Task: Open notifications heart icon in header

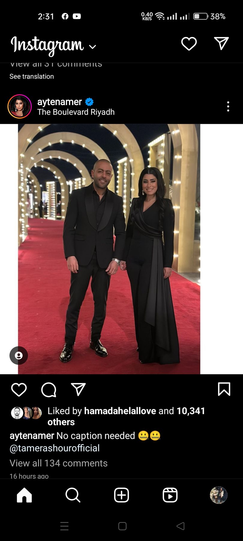Action: (189, 44)
